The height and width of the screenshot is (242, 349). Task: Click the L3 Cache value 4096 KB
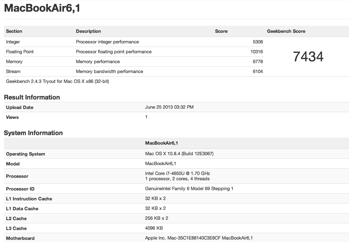pyautogui.click(x=154, y=228)
